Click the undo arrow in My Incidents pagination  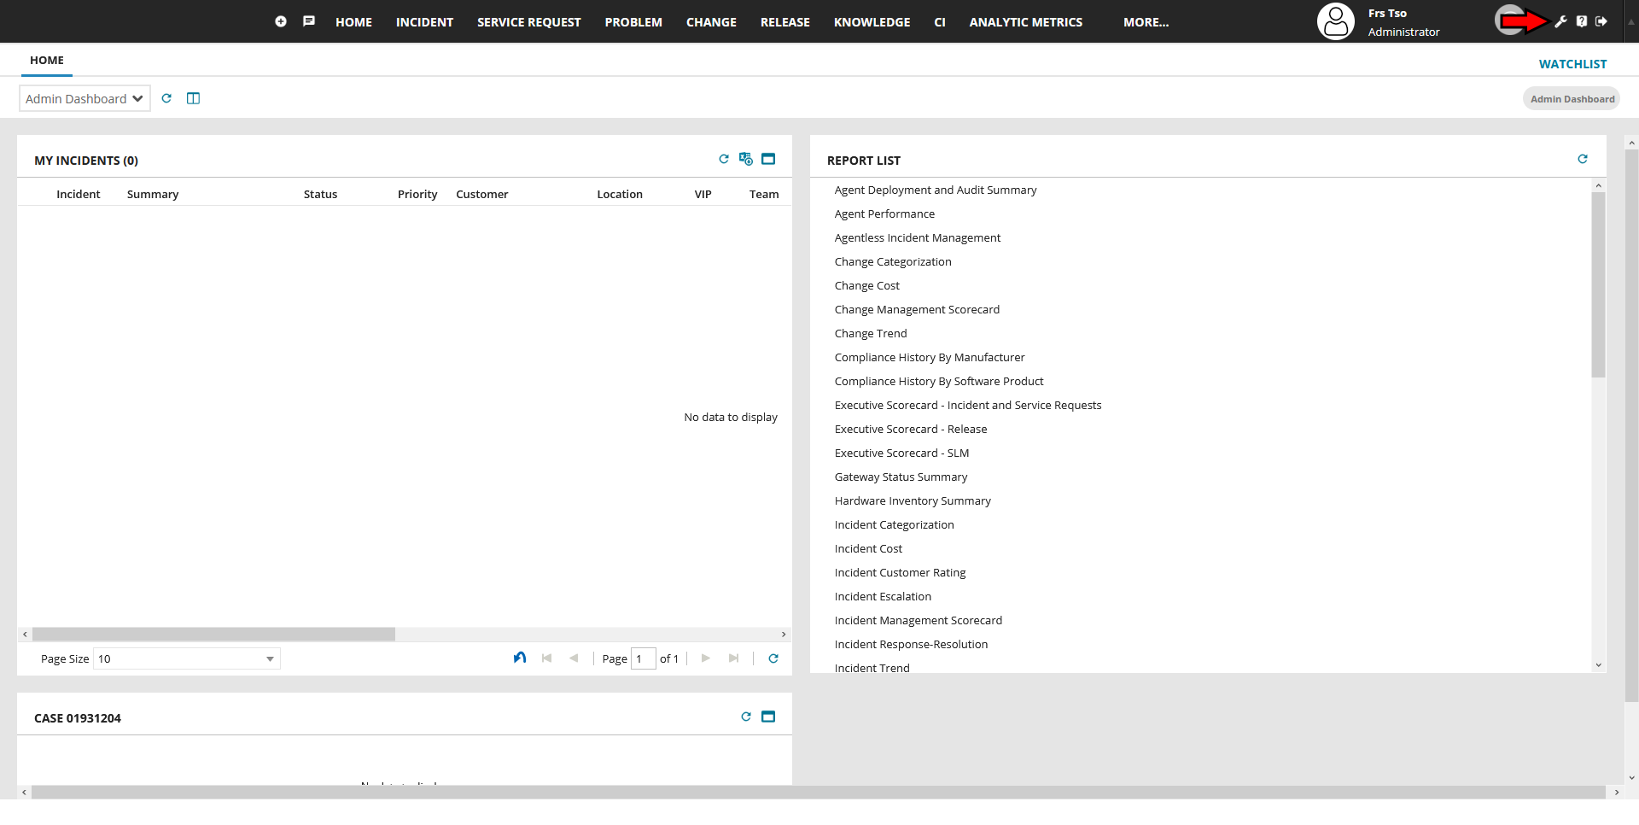pyautogui.click(x=520, y=658)
